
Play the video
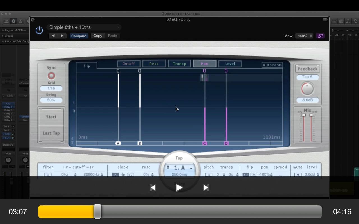pos(179,188)
